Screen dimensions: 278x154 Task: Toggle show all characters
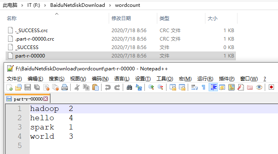[x=203, y=87]
